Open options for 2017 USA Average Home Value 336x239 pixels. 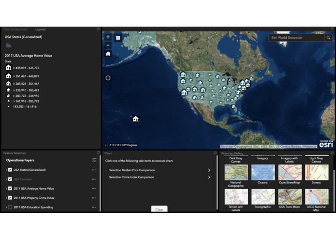(94, 189)
